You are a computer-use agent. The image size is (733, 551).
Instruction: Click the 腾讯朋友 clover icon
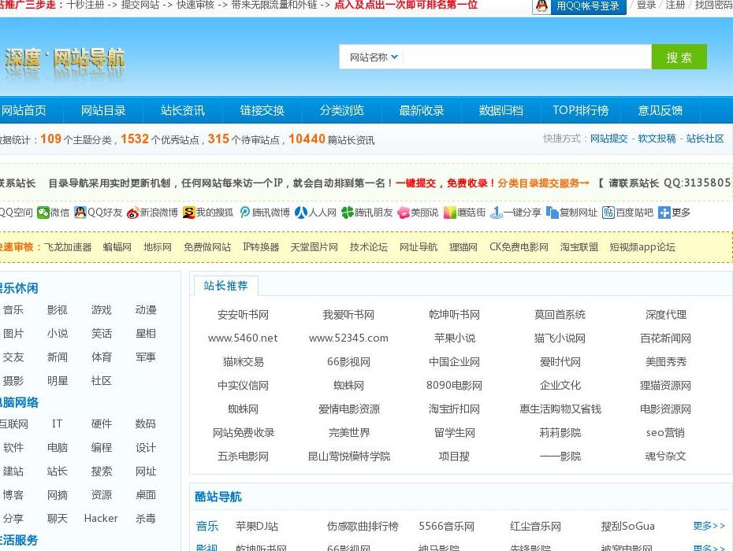348,213
